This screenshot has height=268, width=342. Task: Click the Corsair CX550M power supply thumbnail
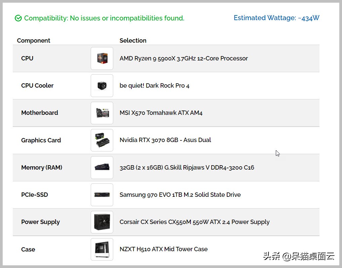coord(102,222)
